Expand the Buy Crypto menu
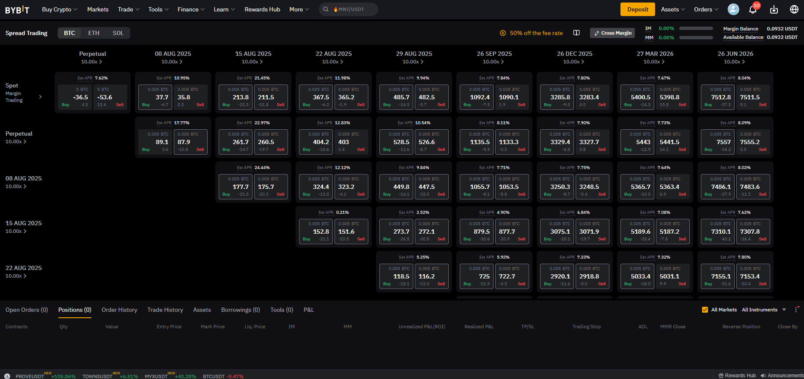This screenshot has height=379, width=804. [x=60, y=9]
